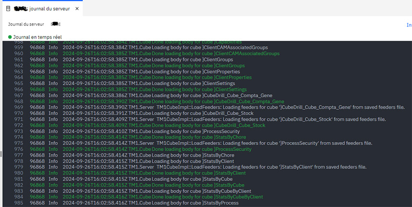Open the redacted breadcrumb beside Journal du serveur
Screen dimensions: 412x207
click(x=55, y=24)
